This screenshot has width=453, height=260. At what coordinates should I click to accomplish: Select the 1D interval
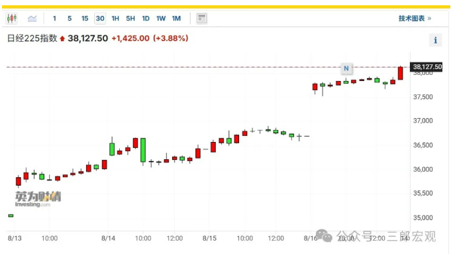click(x=146, y=19)
